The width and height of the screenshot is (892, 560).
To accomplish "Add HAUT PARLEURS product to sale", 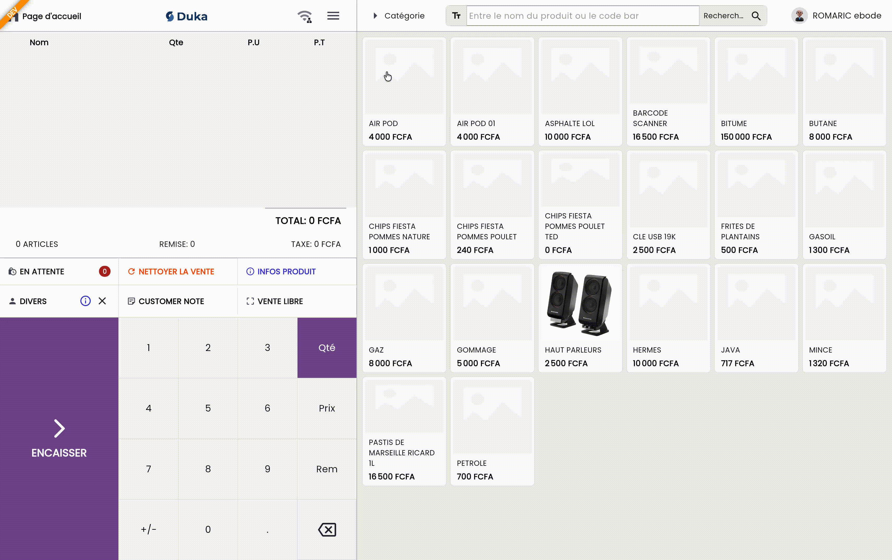I will pyautogui.click(x=580, y=318).
